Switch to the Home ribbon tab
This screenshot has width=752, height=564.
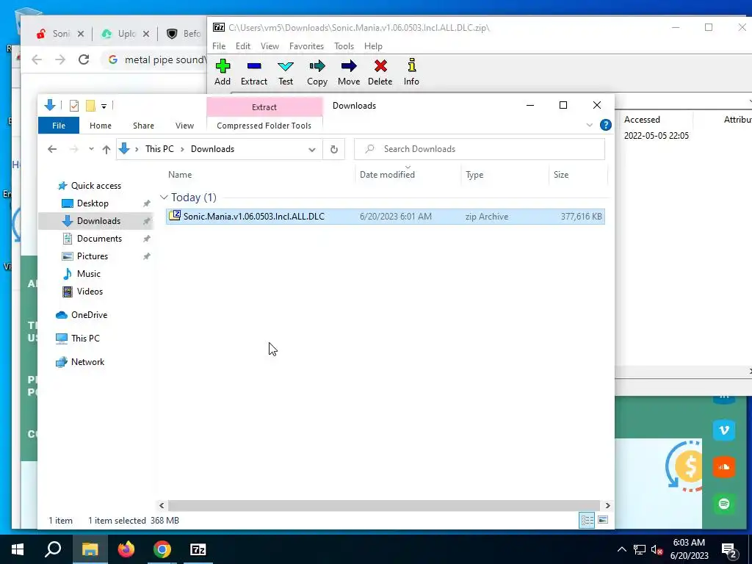click(x=100, y=125)
